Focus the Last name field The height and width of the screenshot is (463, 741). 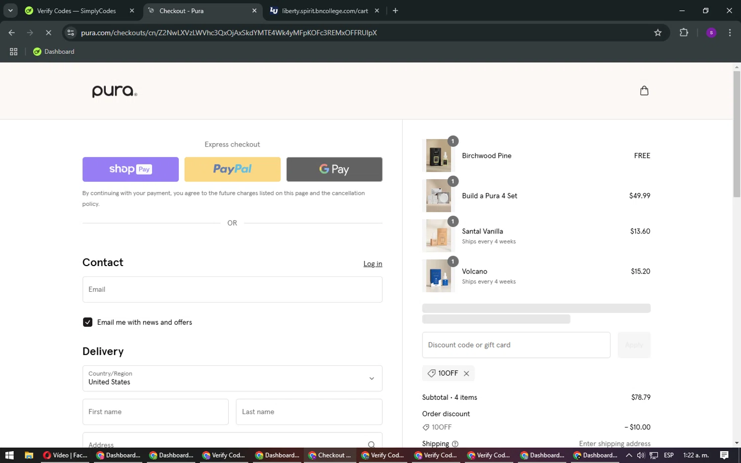click(x=309, y=412)
